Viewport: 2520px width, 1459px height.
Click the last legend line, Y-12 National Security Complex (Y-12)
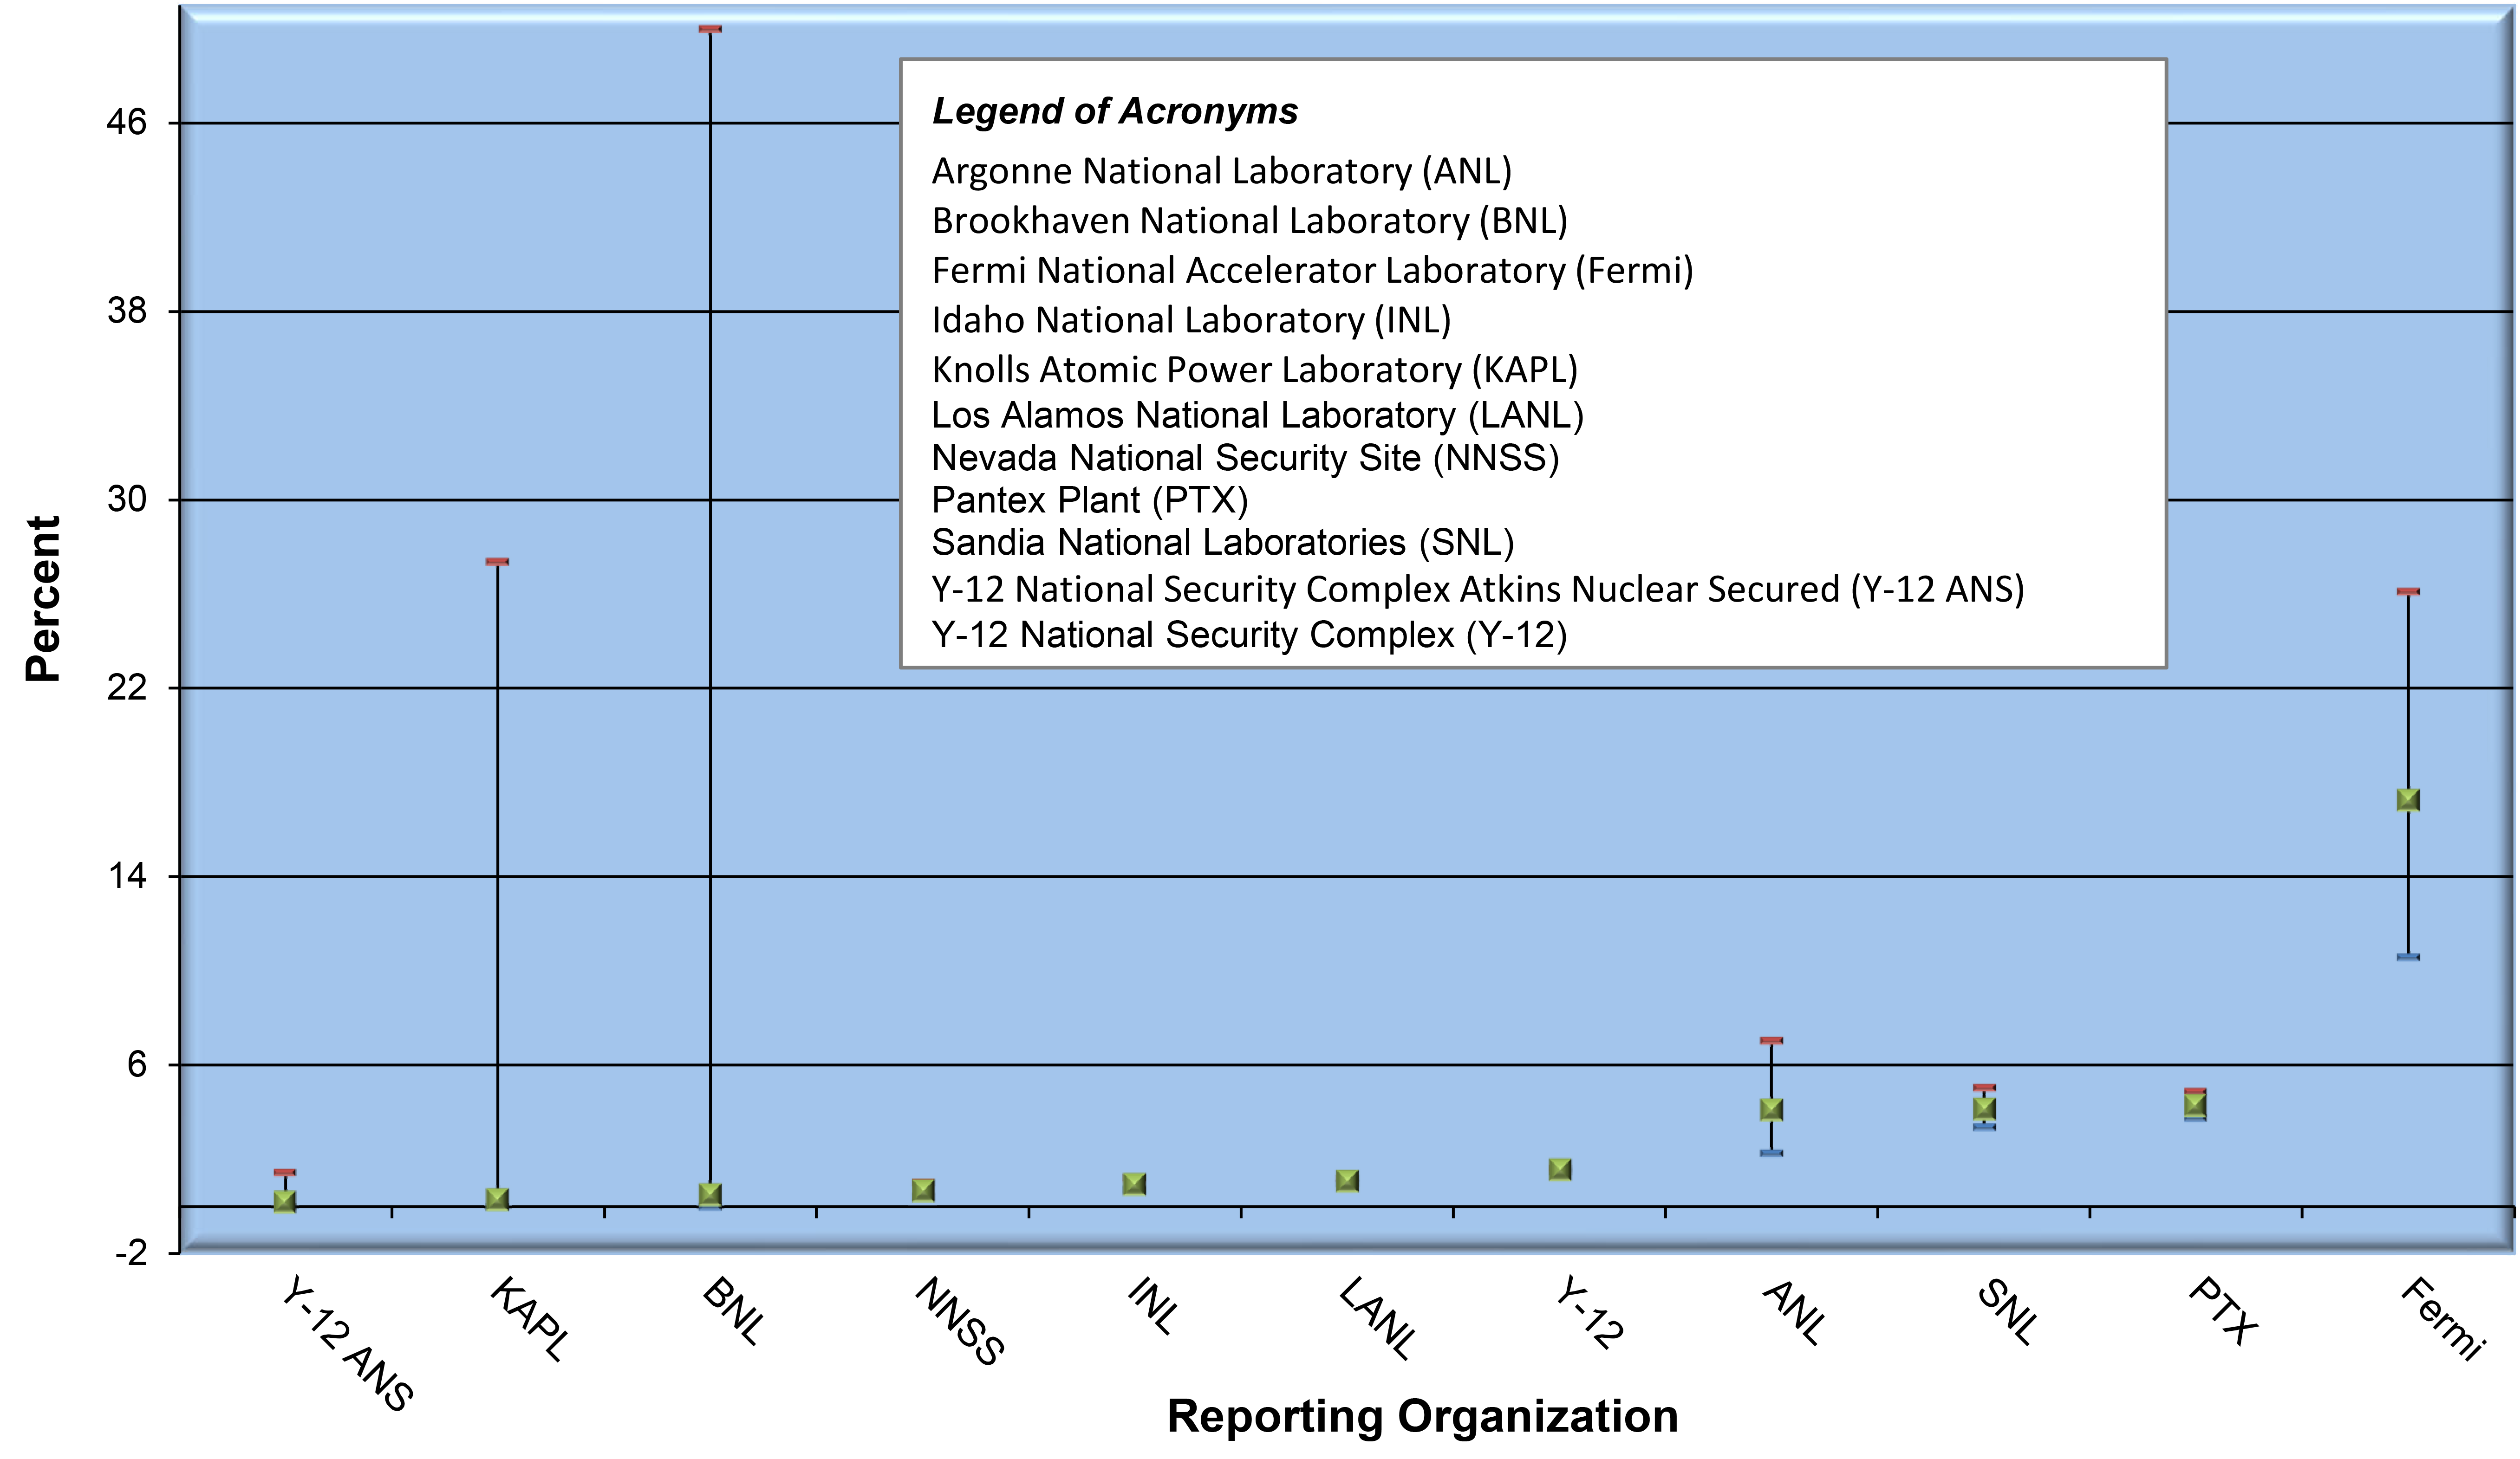pyautogui.click(x=1249, y=635)
